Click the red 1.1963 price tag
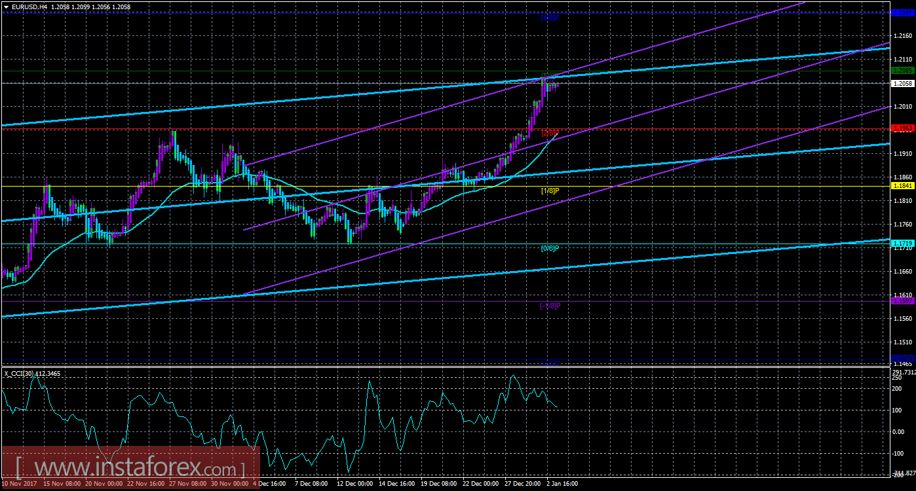This screenshot has height=491, width=916. point(902,128)
